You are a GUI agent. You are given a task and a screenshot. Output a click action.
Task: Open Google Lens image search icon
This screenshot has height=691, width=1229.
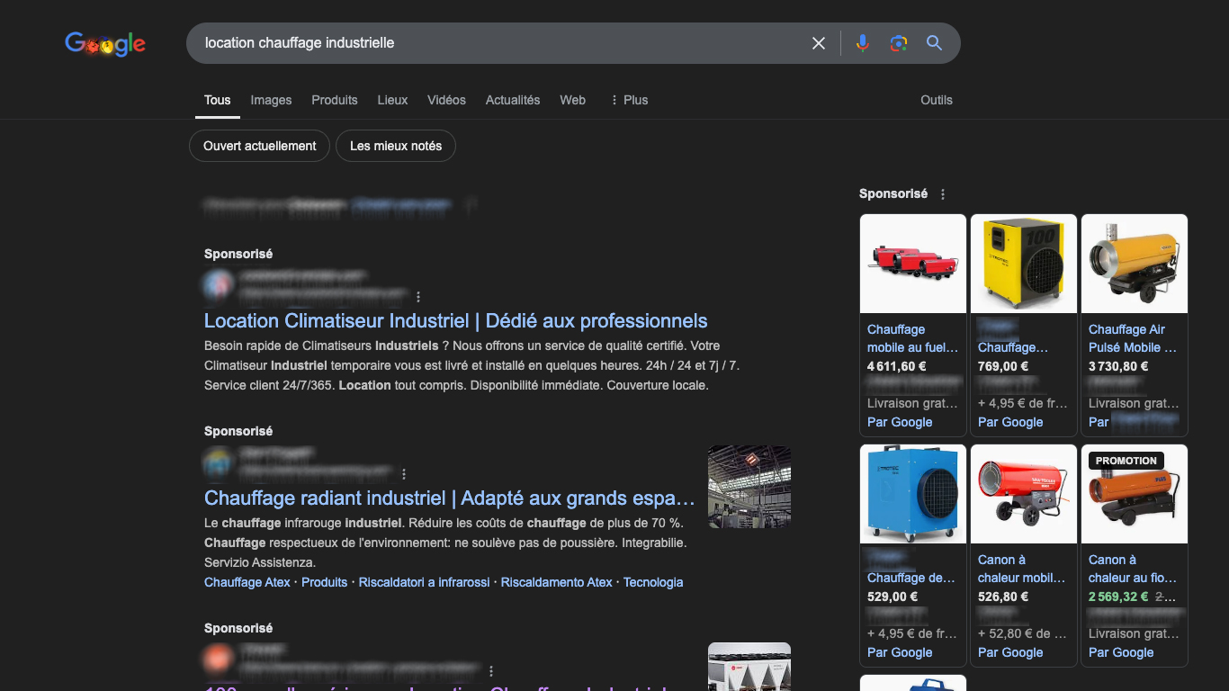pos(898,43)
